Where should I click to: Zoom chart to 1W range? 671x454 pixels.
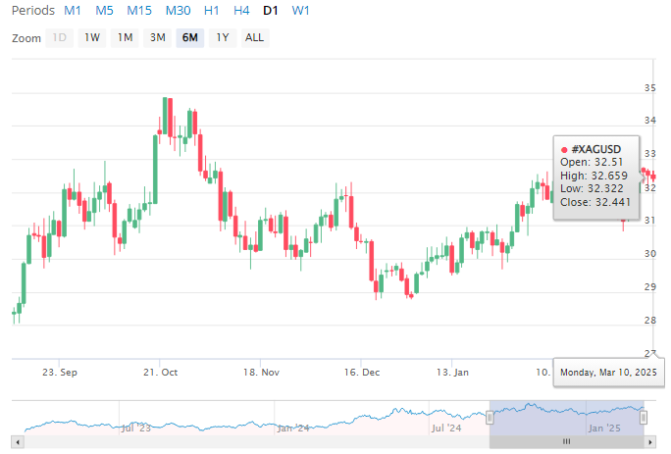92,38
